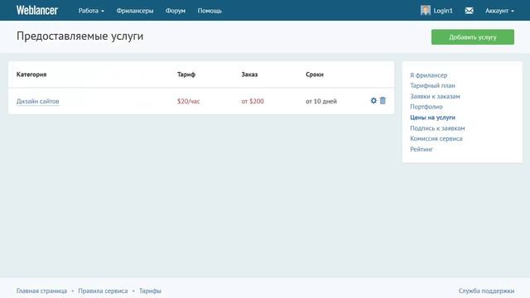Image resolution: width=530 pixels, height=298 pixels.
Task: Open the Login1 profile link
Action: 443,11
